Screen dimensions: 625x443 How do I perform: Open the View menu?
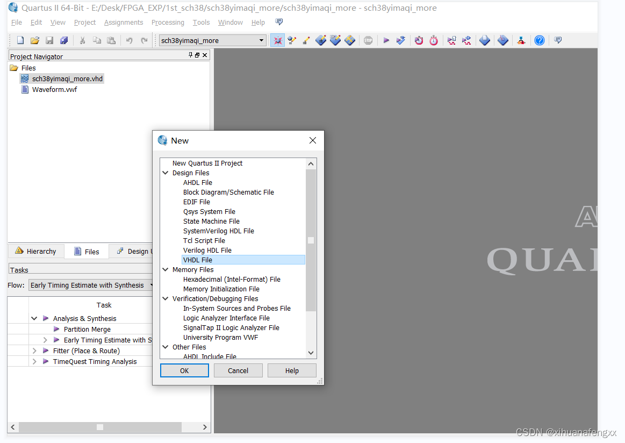click(x=58, y=23)
